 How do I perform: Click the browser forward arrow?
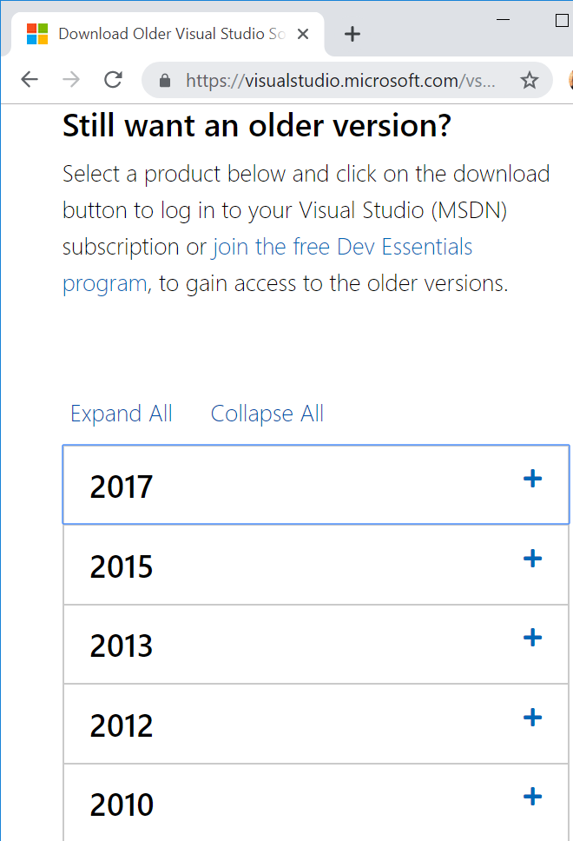[70, 80]
